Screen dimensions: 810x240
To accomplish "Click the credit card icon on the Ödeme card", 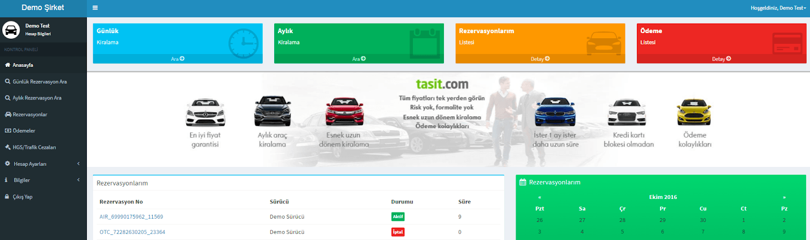I will click(787, 43).
